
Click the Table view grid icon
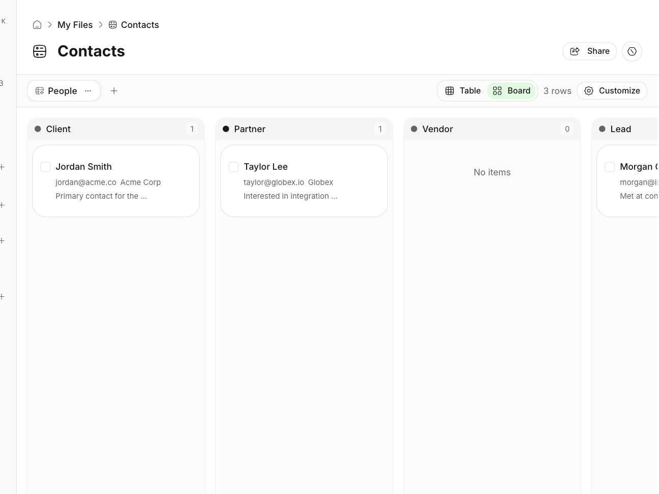pyautogui.click(x=450, y=91)
